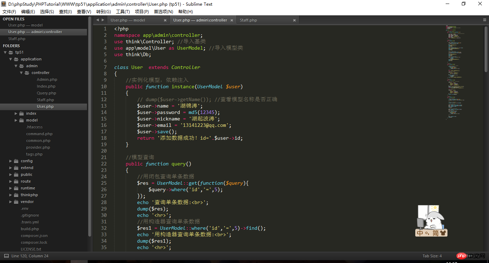Image resolution: width=489 pixels, height=263 pixels.
Task: Open the 转到(G) menu
Action: (103, 12)
